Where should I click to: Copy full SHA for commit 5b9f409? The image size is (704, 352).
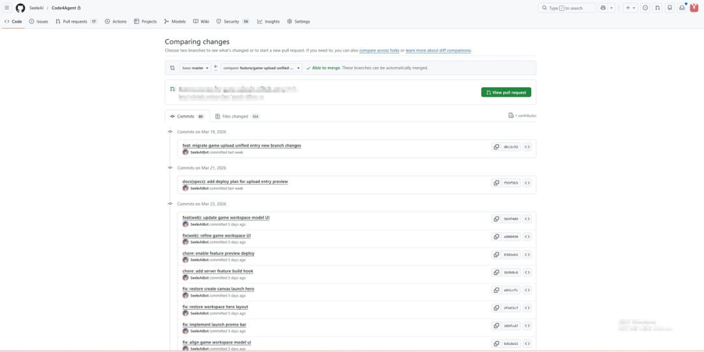point(496,219)
